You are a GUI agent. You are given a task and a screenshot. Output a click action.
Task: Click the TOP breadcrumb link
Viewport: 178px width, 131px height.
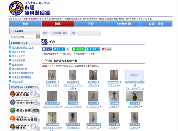click(x=45, y=33)
